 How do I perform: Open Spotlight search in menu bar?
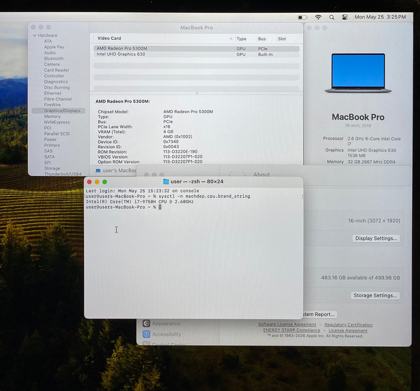point(332,17)
